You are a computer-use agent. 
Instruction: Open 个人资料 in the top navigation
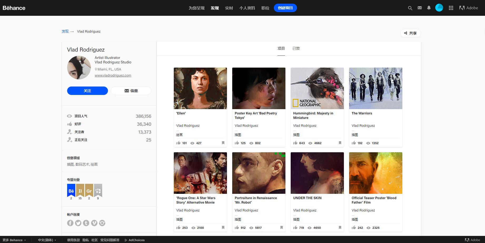[x=247, y=8]
